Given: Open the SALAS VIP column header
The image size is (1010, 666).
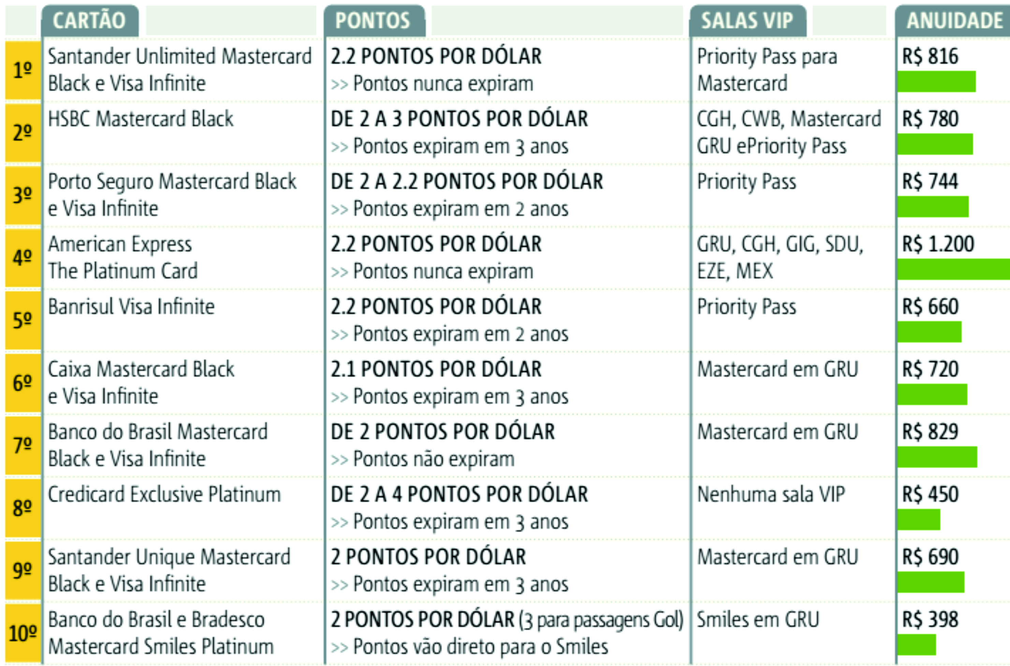Looking at the screenshot, I should tap(748, 20).
